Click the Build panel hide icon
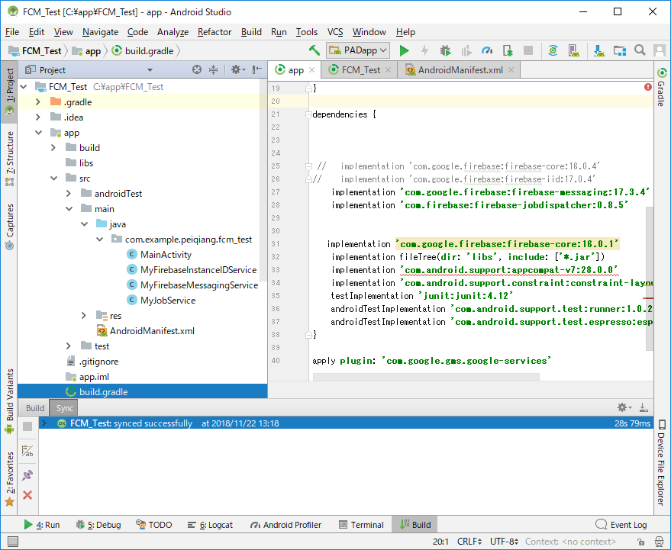The image size is (671, 550). click(644, 407)
